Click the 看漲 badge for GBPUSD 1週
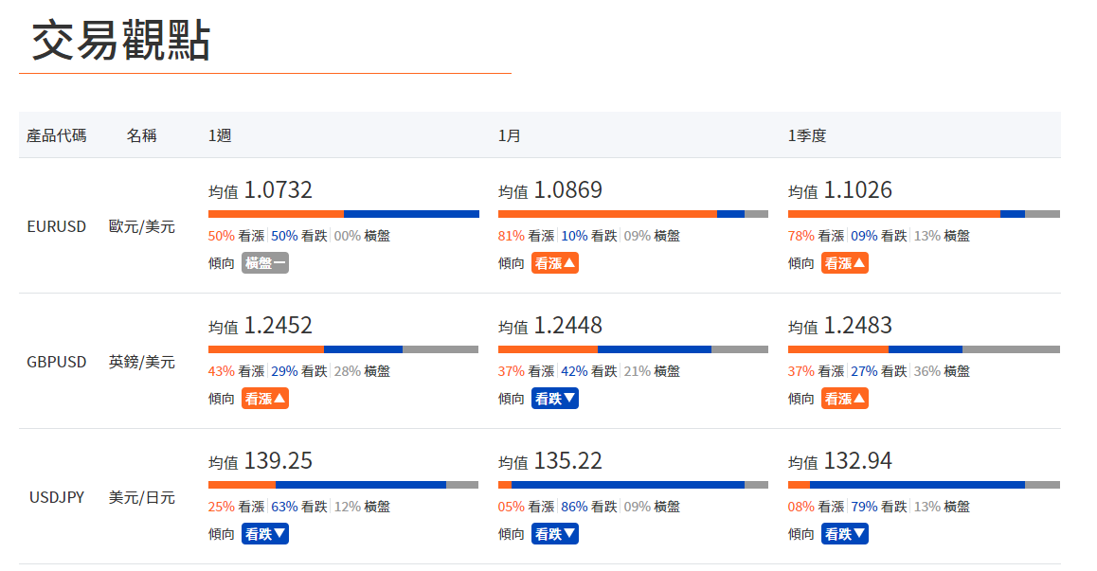1097x571 pixels. tap(264, 399)
